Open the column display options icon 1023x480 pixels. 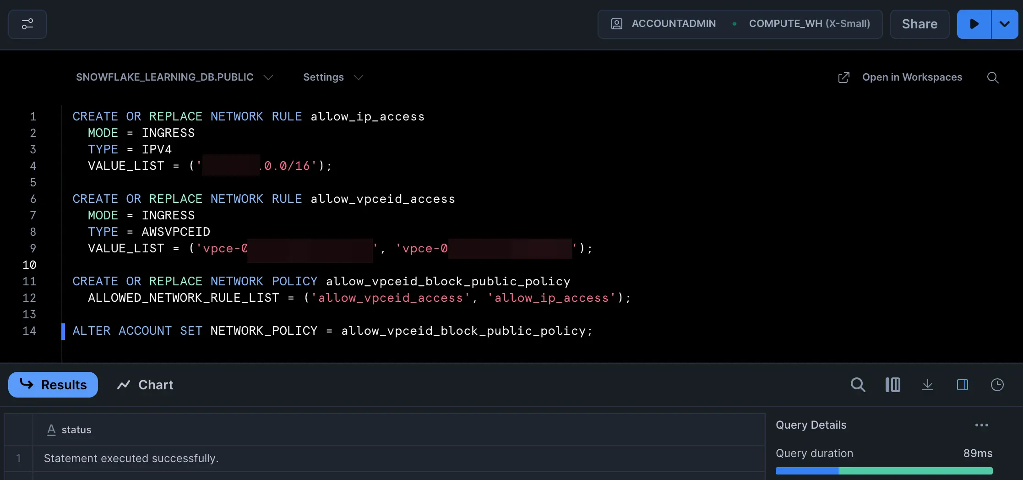(x=892, y=385)
